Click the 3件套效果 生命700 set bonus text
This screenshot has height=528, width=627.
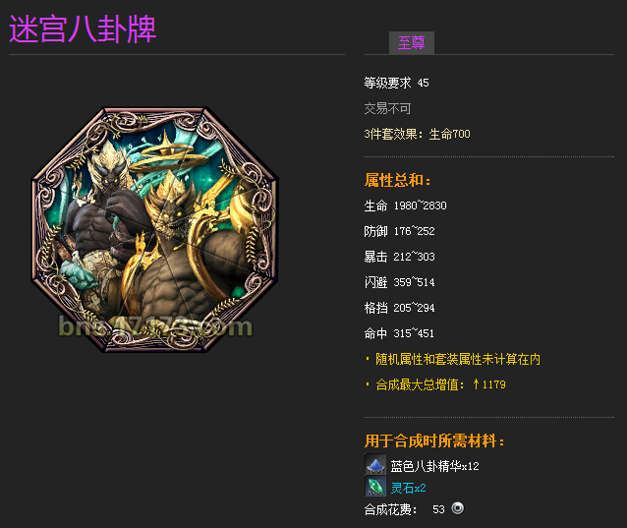417,134
